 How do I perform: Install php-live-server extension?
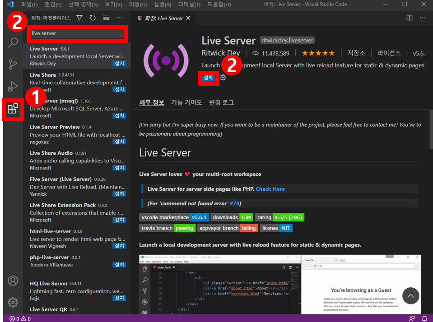[119, 265]
